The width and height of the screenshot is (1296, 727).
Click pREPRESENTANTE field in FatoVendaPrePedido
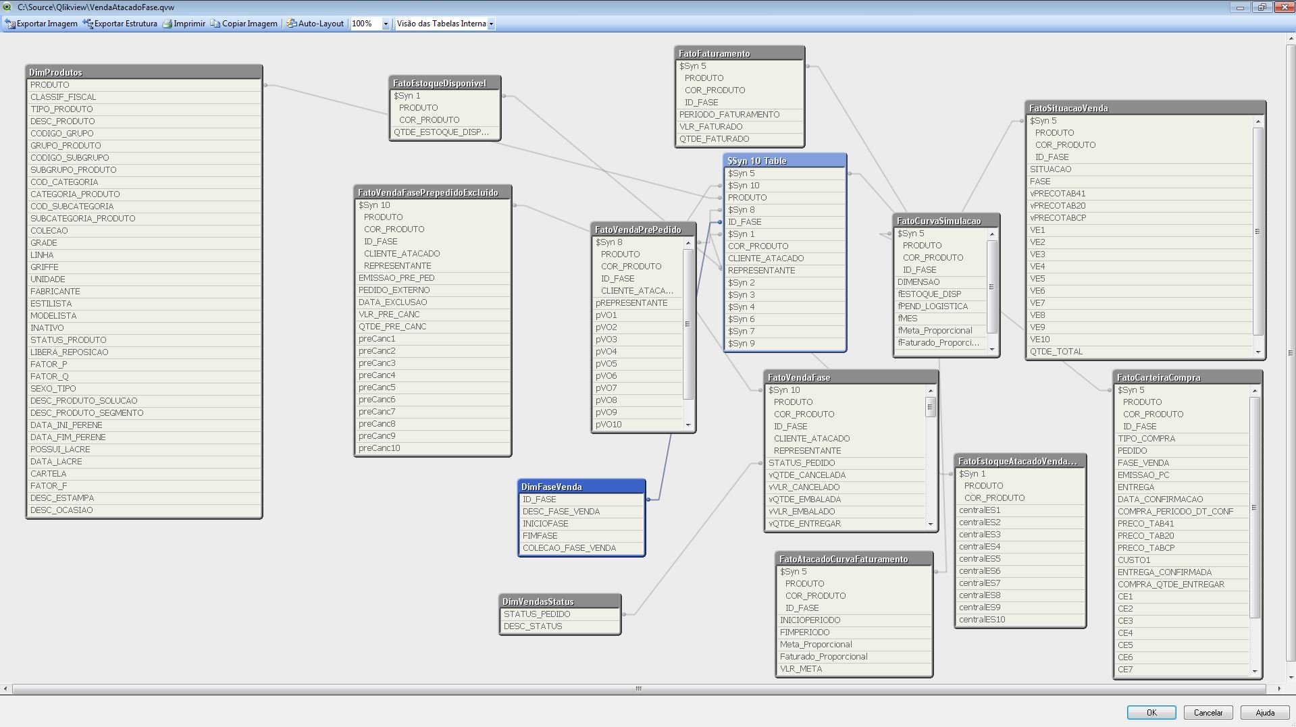[638, 303]
